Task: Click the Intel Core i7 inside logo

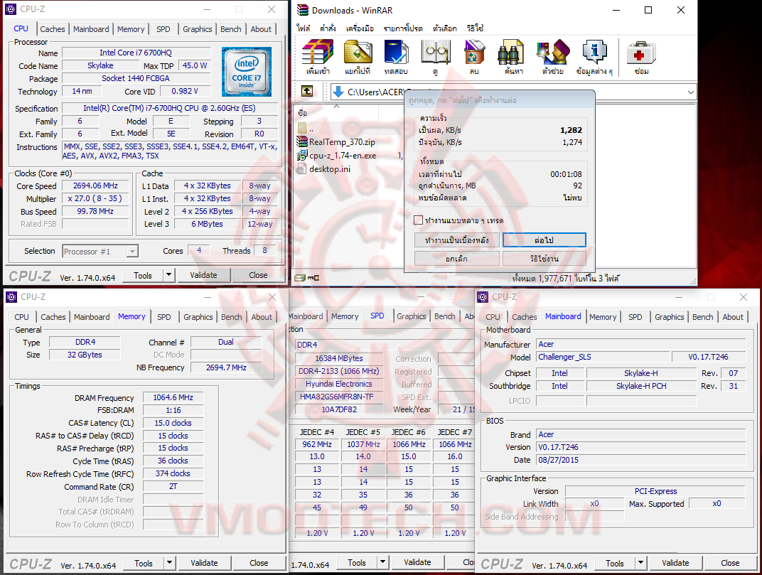Action: [x=247, y=72]
